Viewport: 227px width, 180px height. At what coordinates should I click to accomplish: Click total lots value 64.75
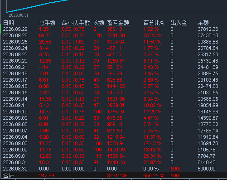pyautogui.click(x=45, y=35)
